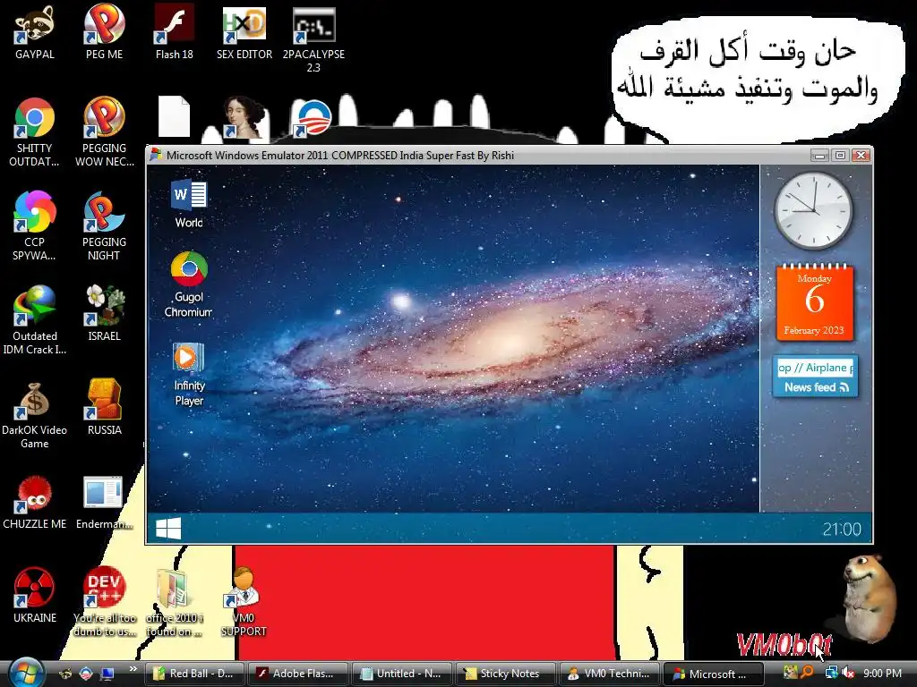This screenshot has height=687, width=917.
Task: Click the emulator's Windows start logo
Action: [168, 529]
